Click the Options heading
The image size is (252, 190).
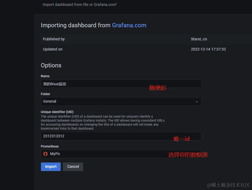pyautogui.click(x=51, y=65)
